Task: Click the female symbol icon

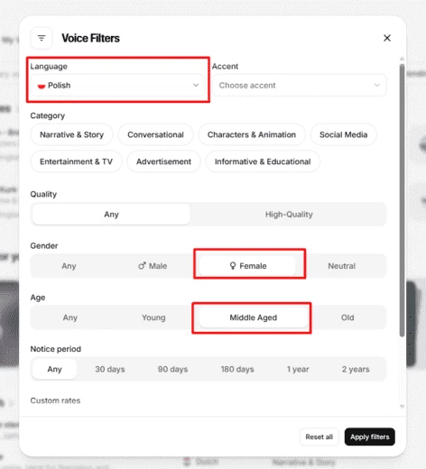Action: coord(233,266)
